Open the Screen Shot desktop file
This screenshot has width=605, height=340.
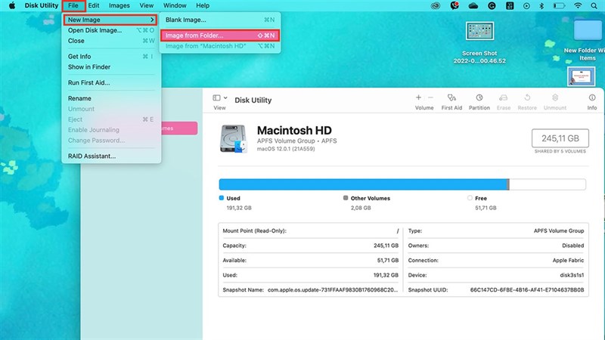tap(479, 31)
